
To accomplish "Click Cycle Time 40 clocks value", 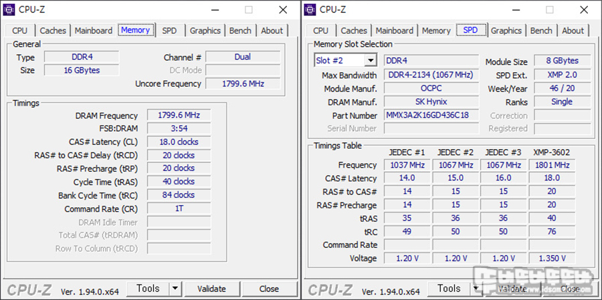I will click(179, 182).
